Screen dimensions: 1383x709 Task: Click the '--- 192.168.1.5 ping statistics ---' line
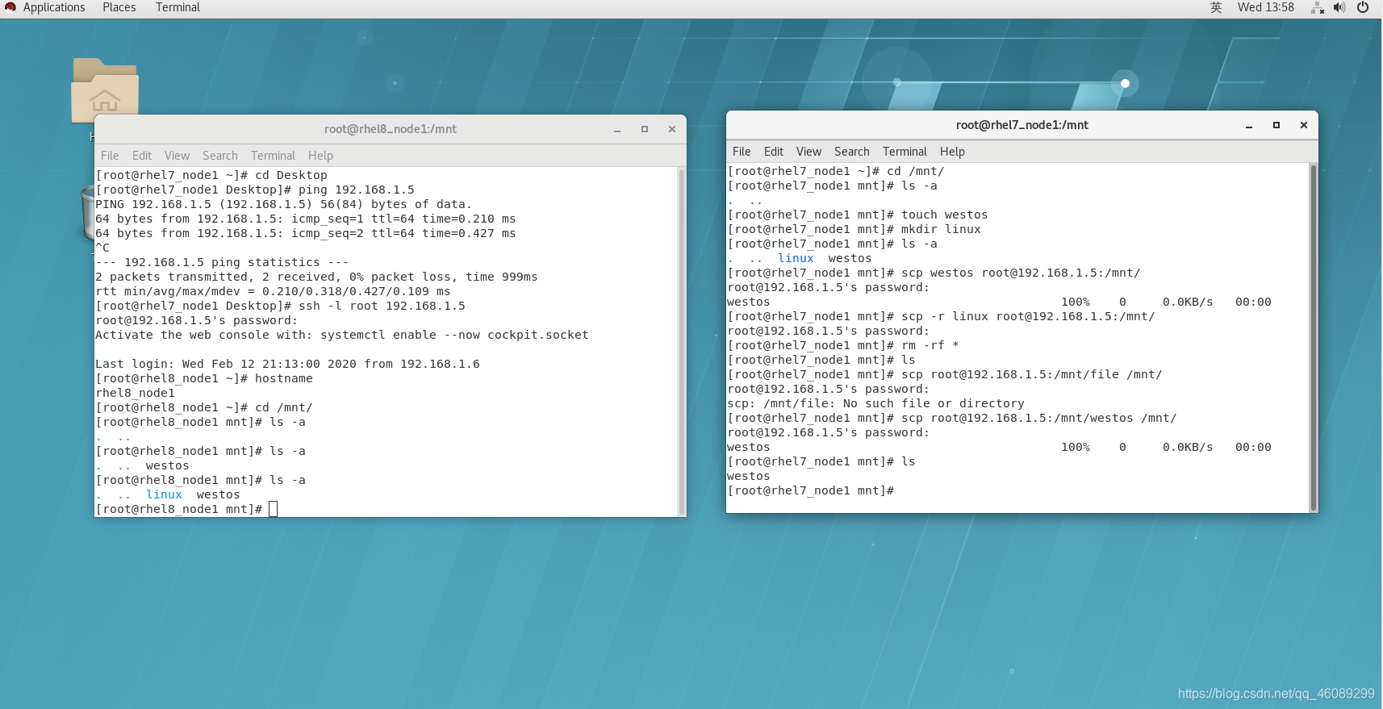coord(222,262)
